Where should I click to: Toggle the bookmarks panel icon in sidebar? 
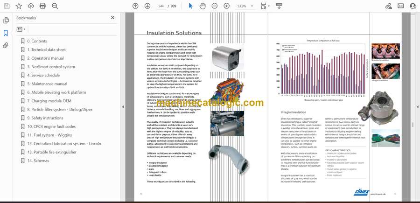(x=6, y=33)
